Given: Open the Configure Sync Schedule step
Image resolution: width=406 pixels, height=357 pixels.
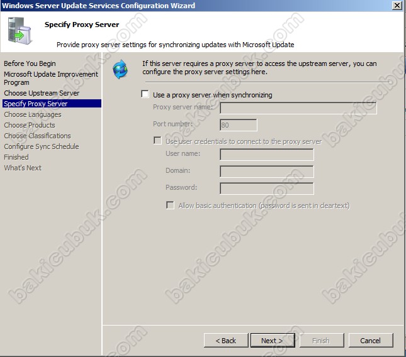Looking at the screenshot, I should (x=42, y=146).
